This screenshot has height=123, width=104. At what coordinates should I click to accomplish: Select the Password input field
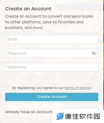point(52,53)
